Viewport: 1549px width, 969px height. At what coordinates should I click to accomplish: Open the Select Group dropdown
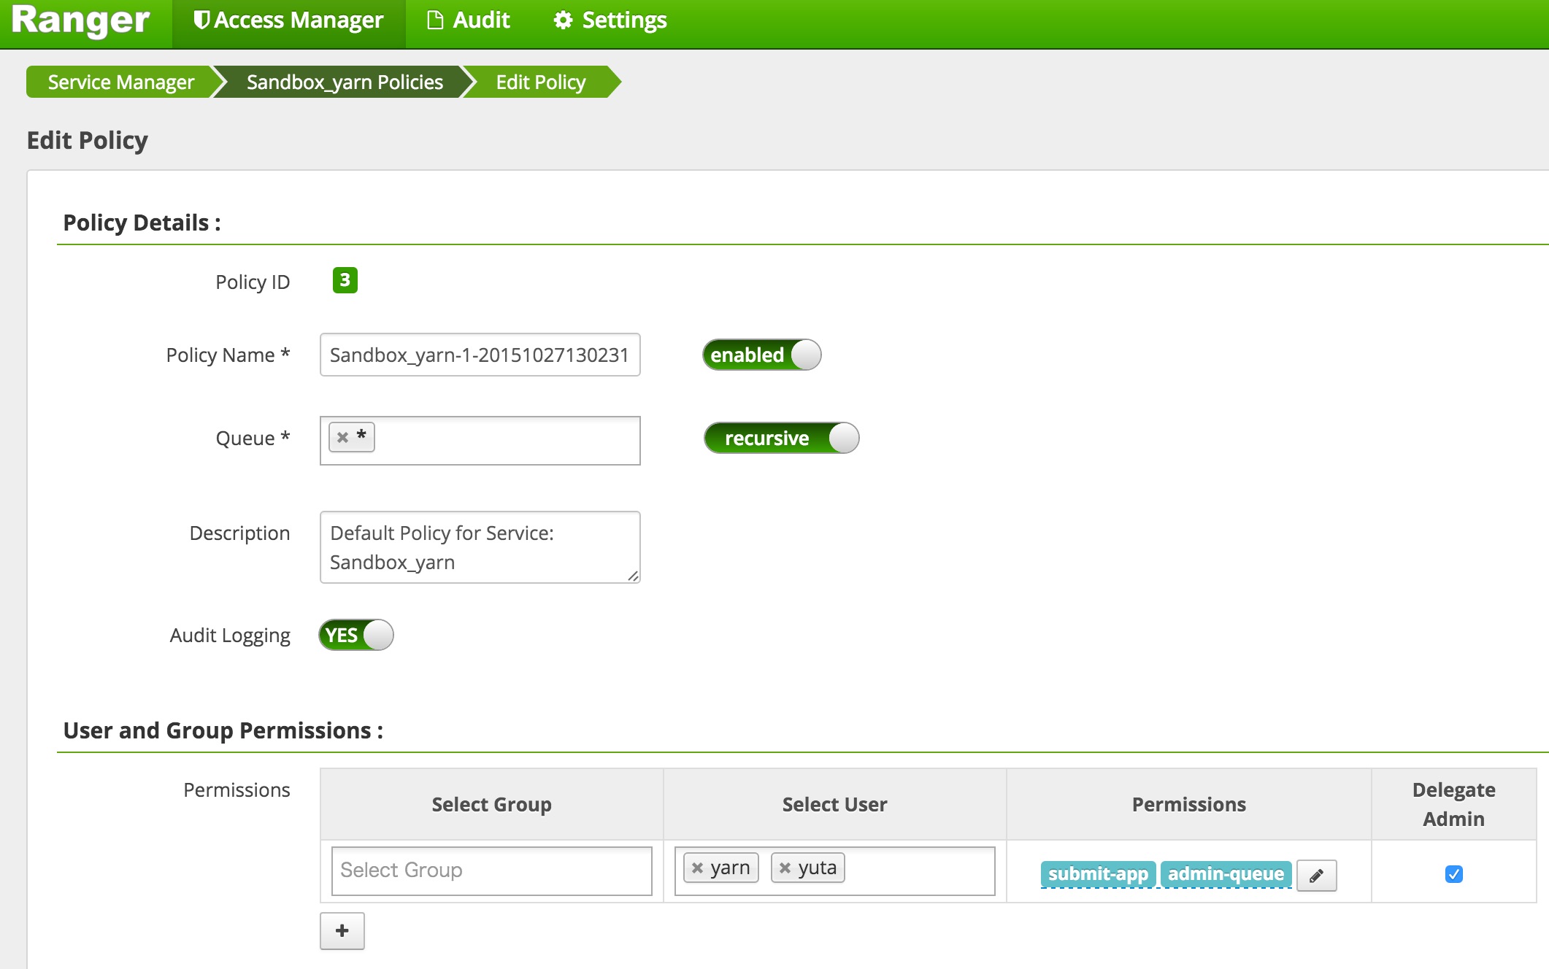pos(491,870)
